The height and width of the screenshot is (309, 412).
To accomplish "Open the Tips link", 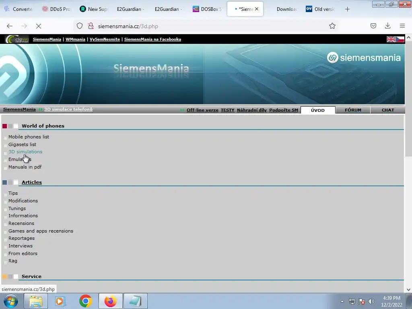I will 13,193.
